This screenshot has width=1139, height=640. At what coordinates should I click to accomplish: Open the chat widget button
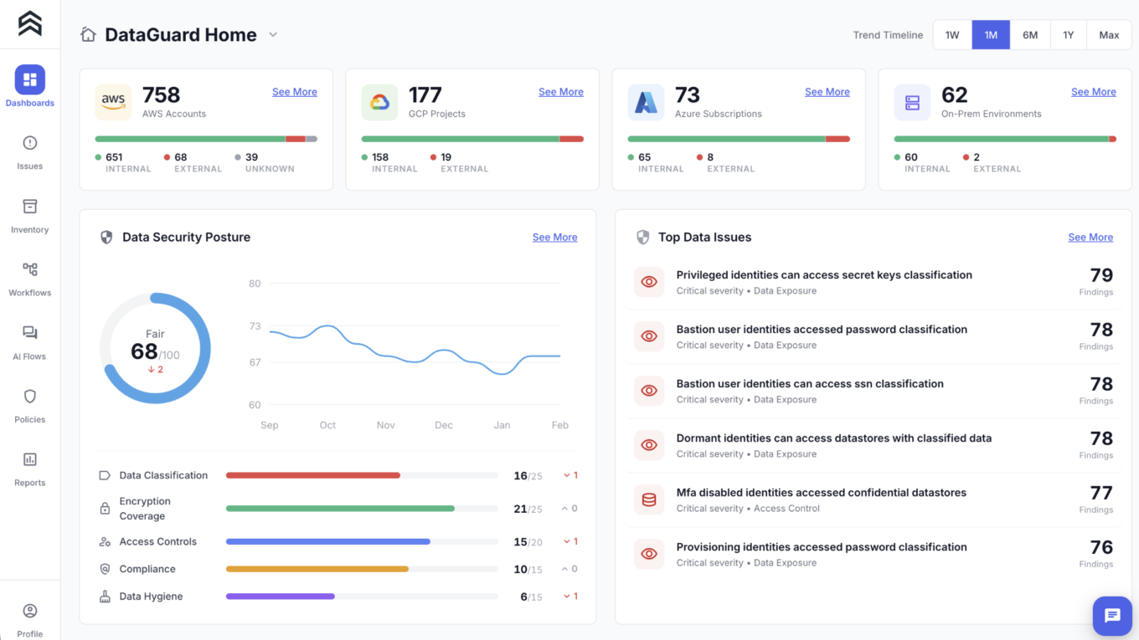(1112, 616)
